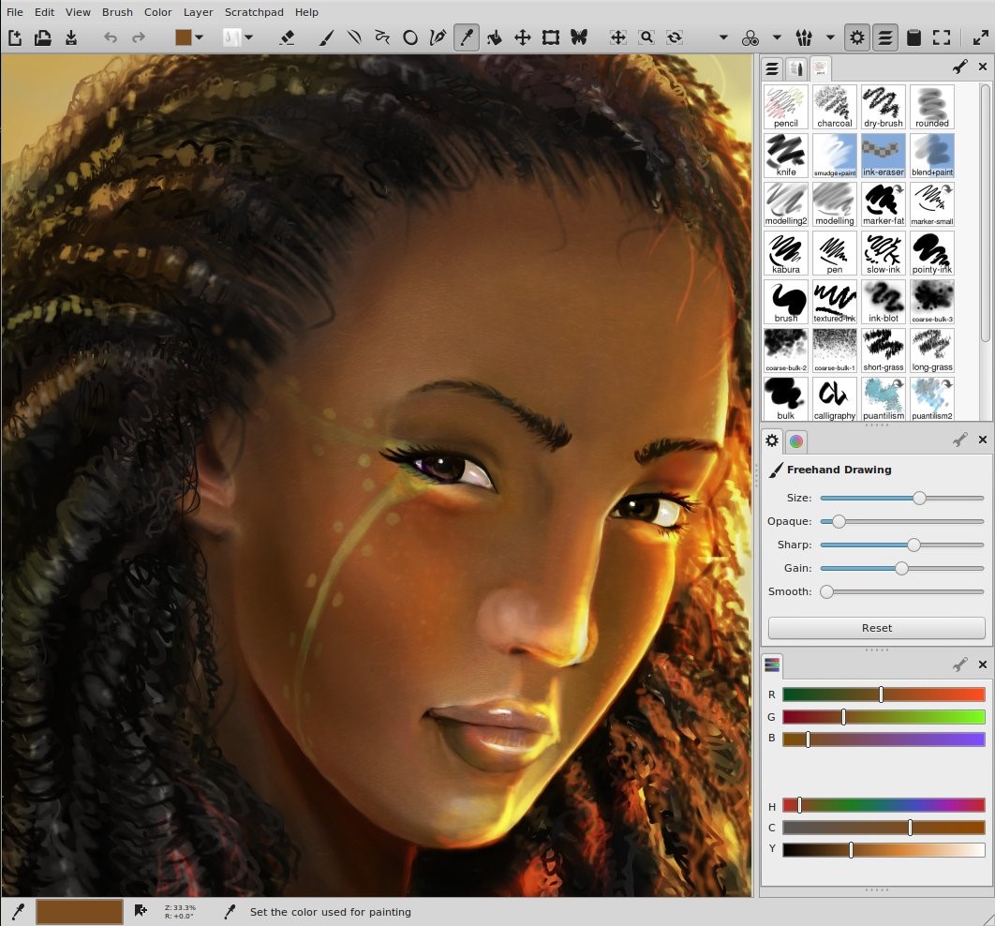This screenshot has height=926, width=995.
Task: Click the symmetry butterfly tool icon
Action: [579, 37]
